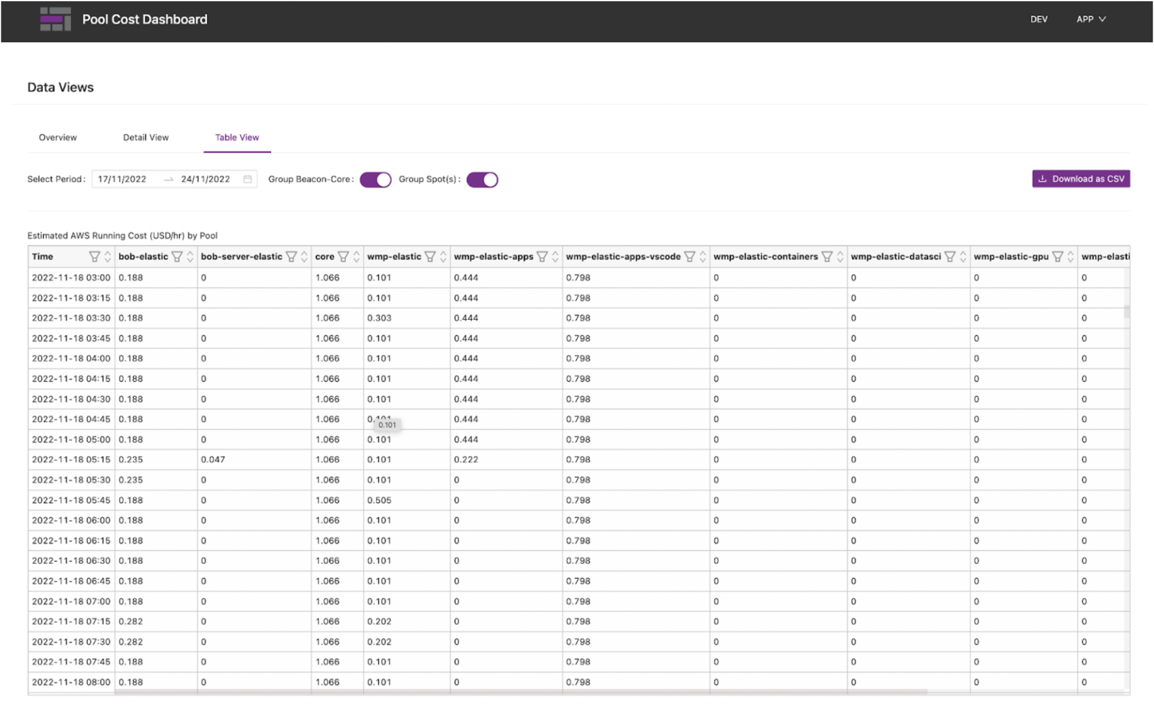The image size is (1154, 704).
Task: Filter the wmp-elastic-containers column
Action: [x=827, y=256]
